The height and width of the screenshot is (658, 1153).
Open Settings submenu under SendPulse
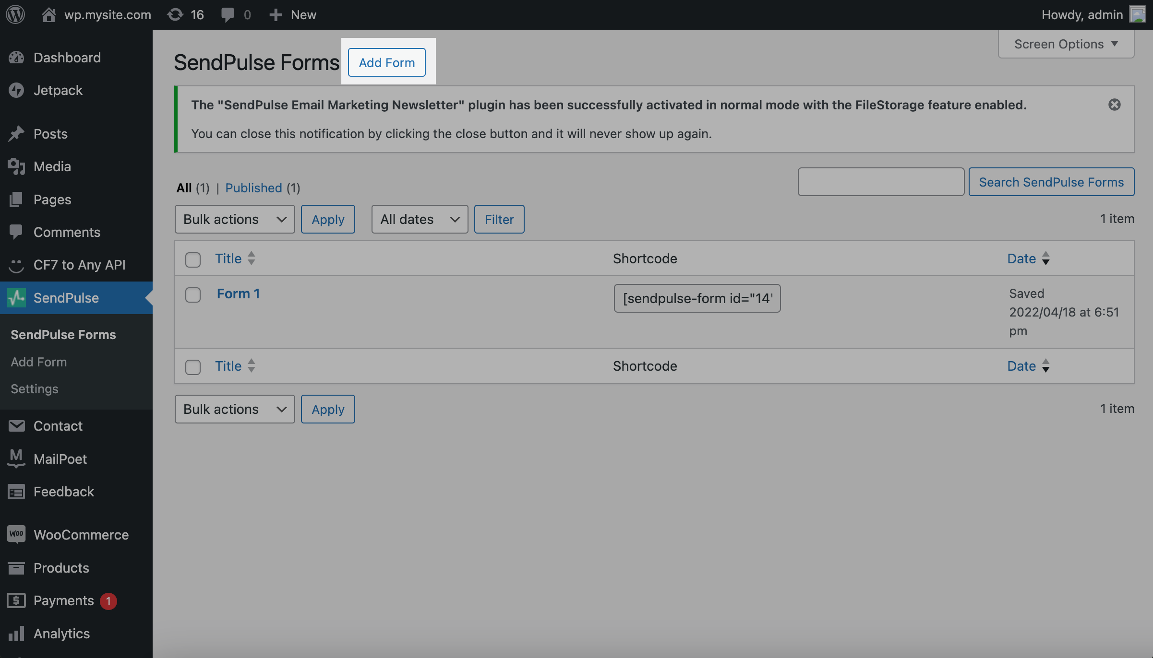(35, 389)
